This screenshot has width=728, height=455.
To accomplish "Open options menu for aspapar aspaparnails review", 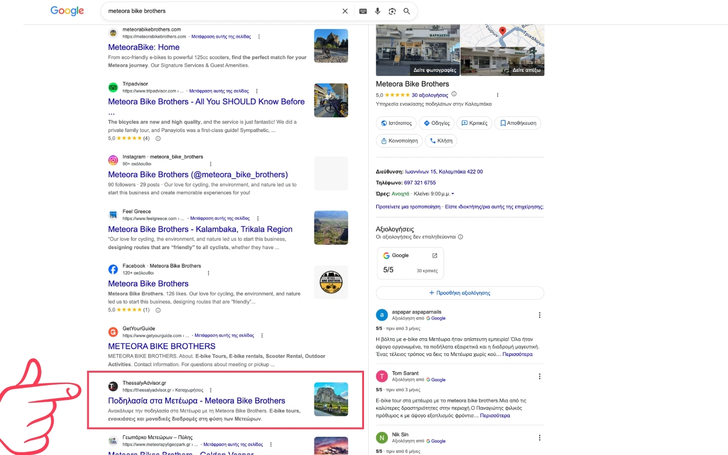I will click(x=540, y=315).
